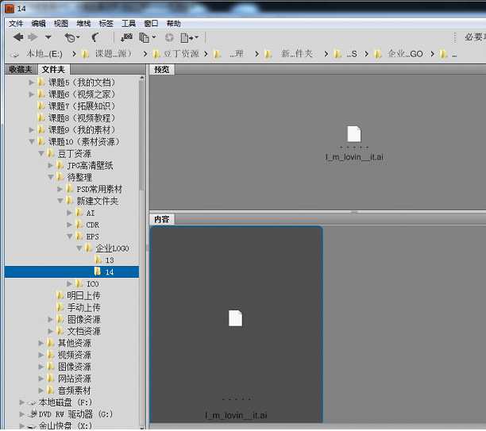Screen dimensions: 486x431
Task: Click the 课题...源) breadcrumb
Action: point(113,54)
